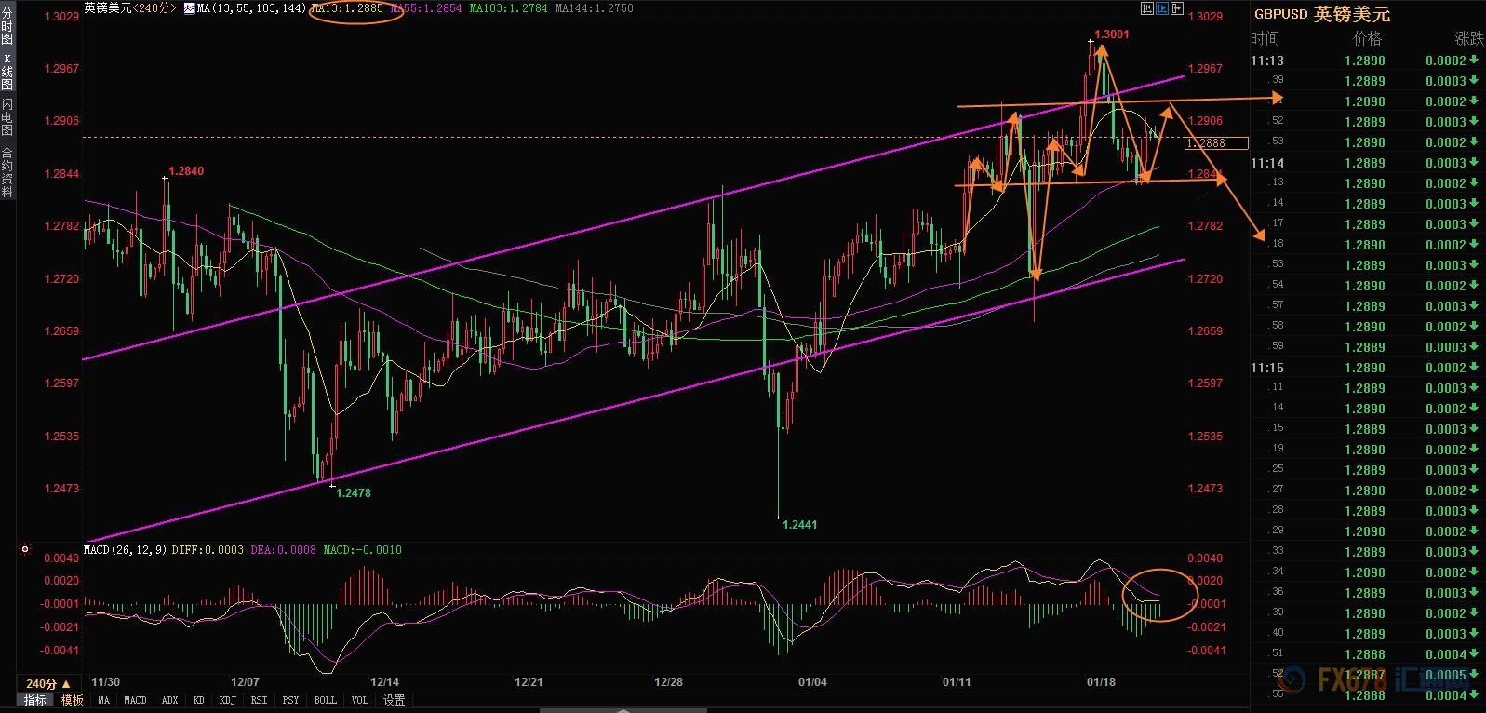Click the GBPUSD 英镑美元 panel title
The height and width of the screenshot is (713, 1486).
pos(1321,14)
